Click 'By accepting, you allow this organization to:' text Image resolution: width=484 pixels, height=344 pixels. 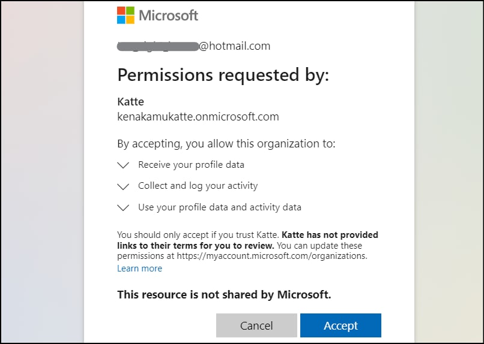click(226, 144)
